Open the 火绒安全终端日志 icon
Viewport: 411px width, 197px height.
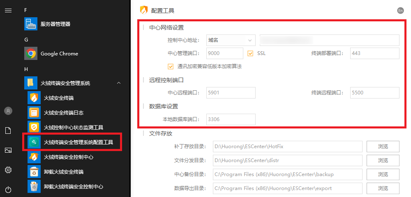click(34, 113)
